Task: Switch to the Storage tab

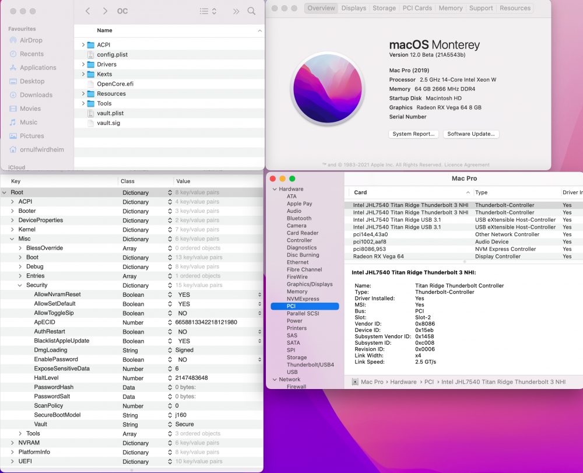Action: tap(384, 8)
